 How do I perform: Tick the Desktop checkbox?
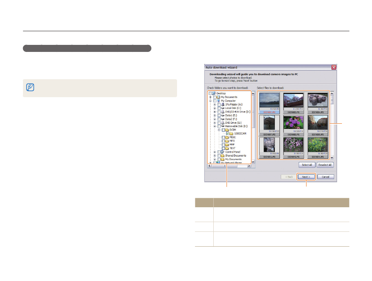pos(210,93)
